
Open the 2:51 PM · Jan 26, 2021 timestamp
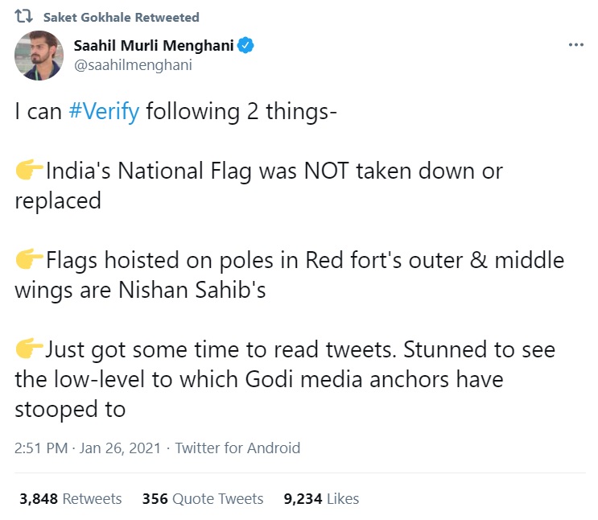pos(88,448)
